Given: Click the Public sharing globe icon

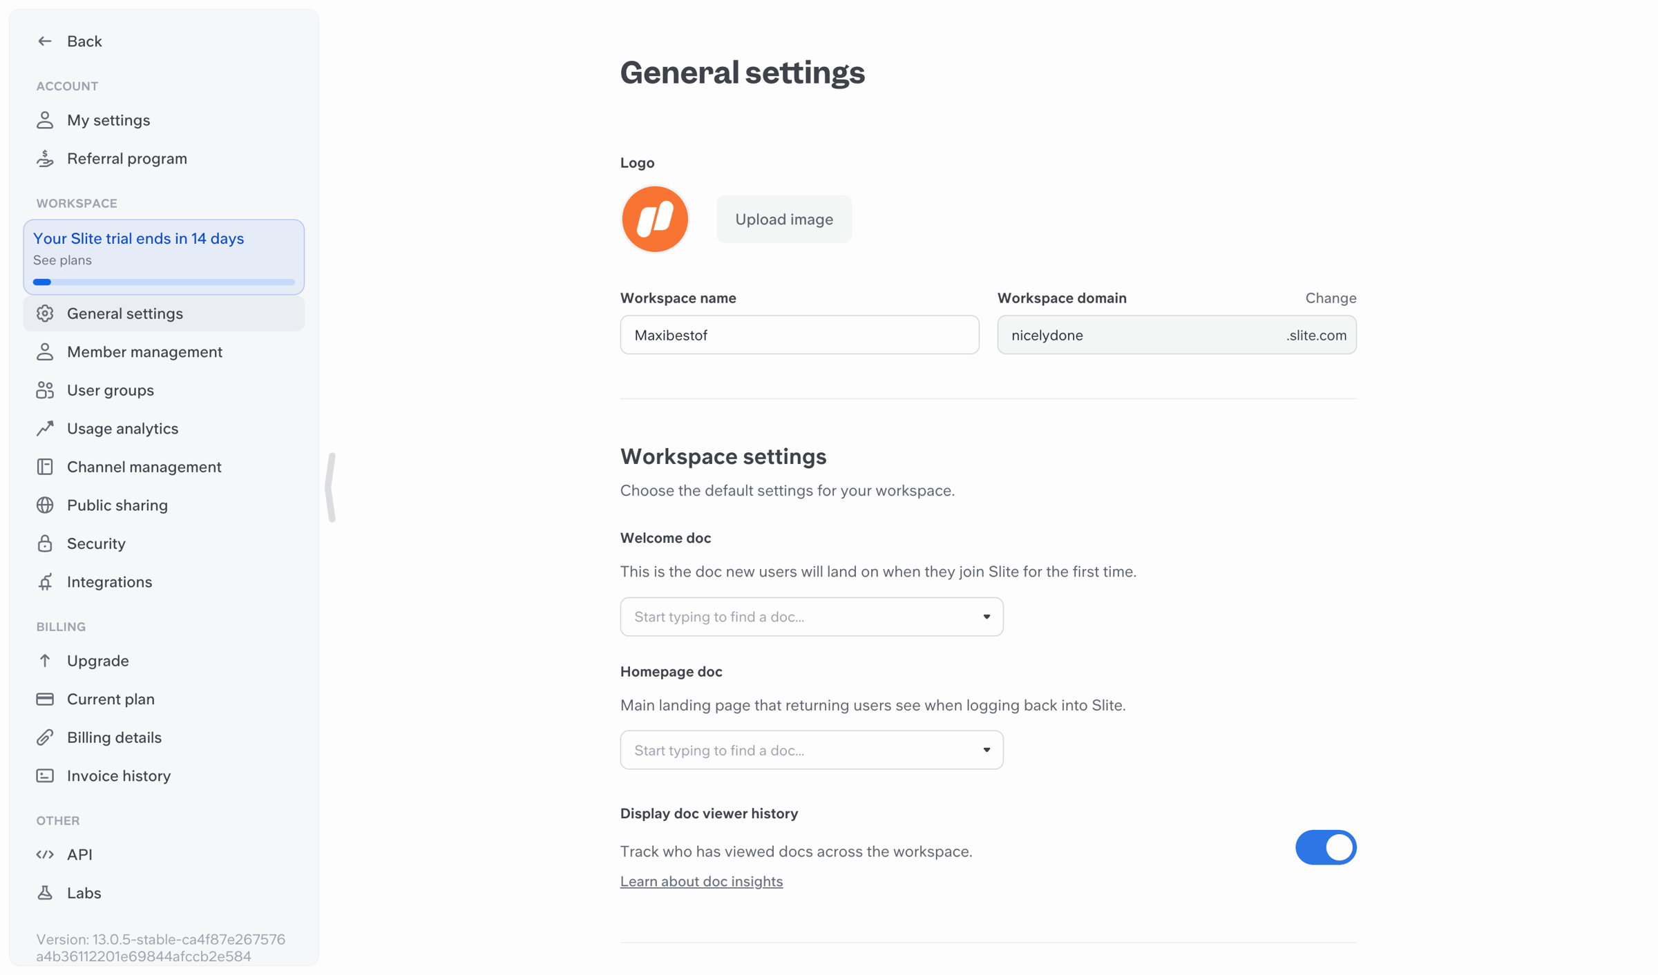Looking at the screenshot, I should click(45, 505).
